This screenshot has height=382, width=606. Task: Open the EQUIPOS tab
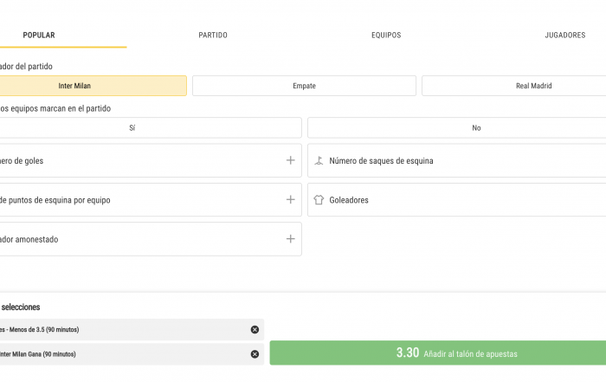point(386,36)
